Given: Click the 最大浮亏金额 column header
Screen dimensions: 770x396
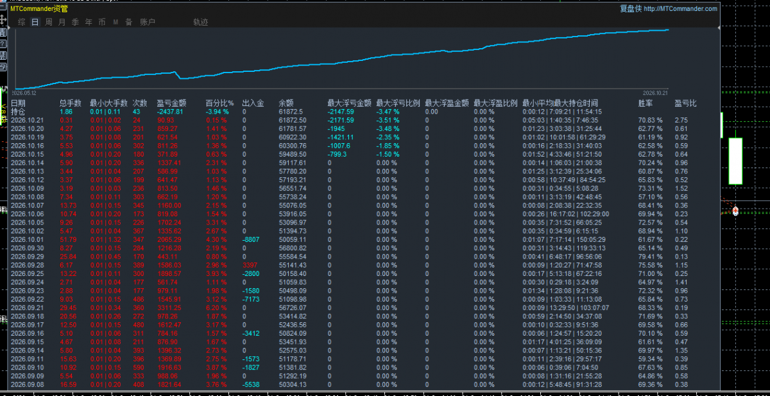Looking at the screenshot, I should click(349, 103).
